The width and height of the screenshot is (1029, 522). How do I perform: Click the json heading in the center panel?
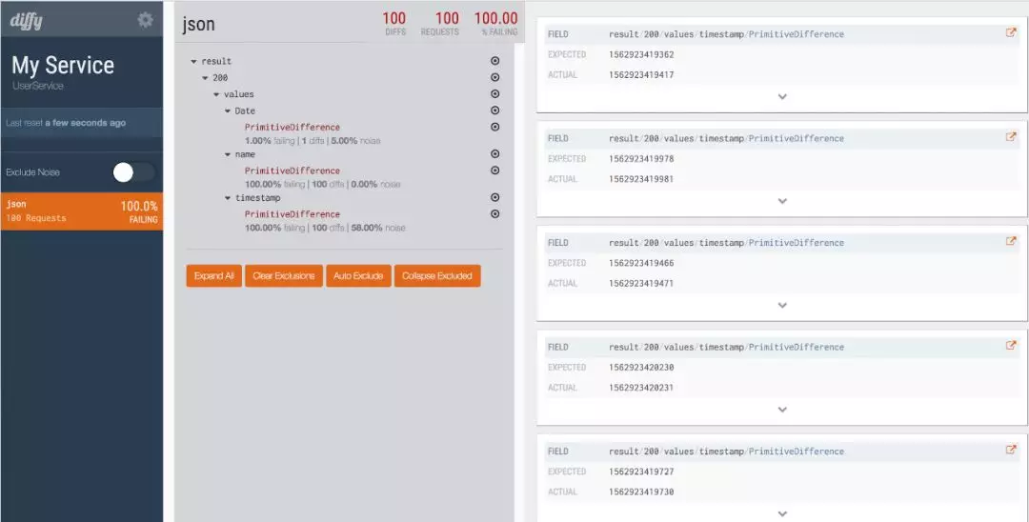coord(198,24)
